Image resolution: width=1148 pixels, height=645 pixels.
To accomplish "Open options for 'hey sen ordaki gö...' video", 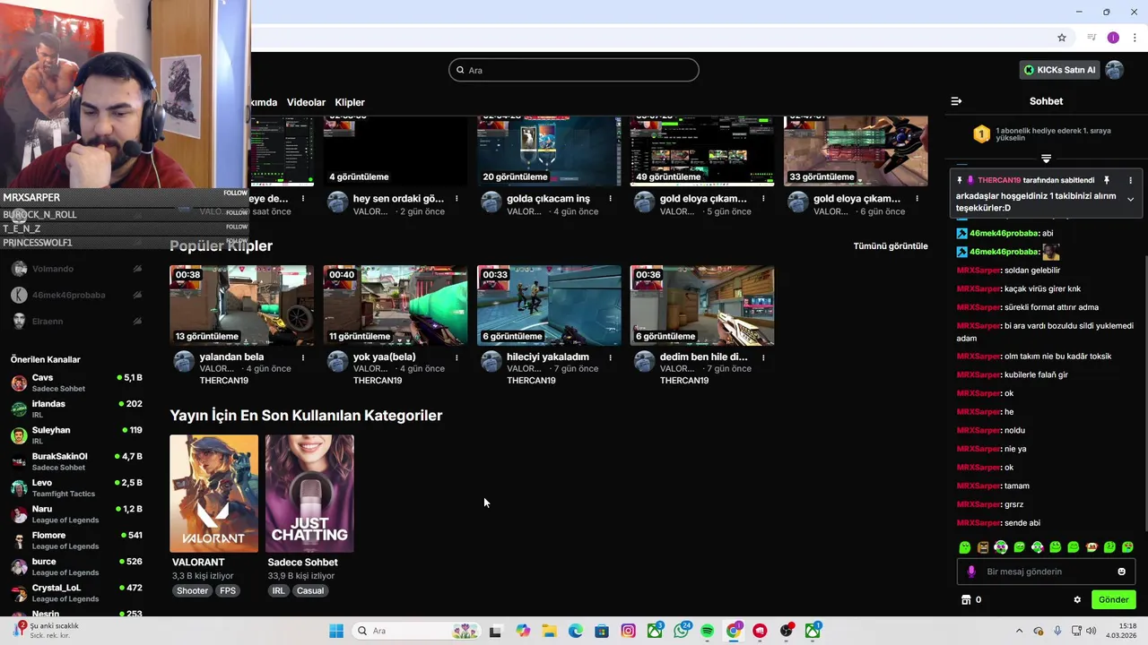I will pos(457,198).
